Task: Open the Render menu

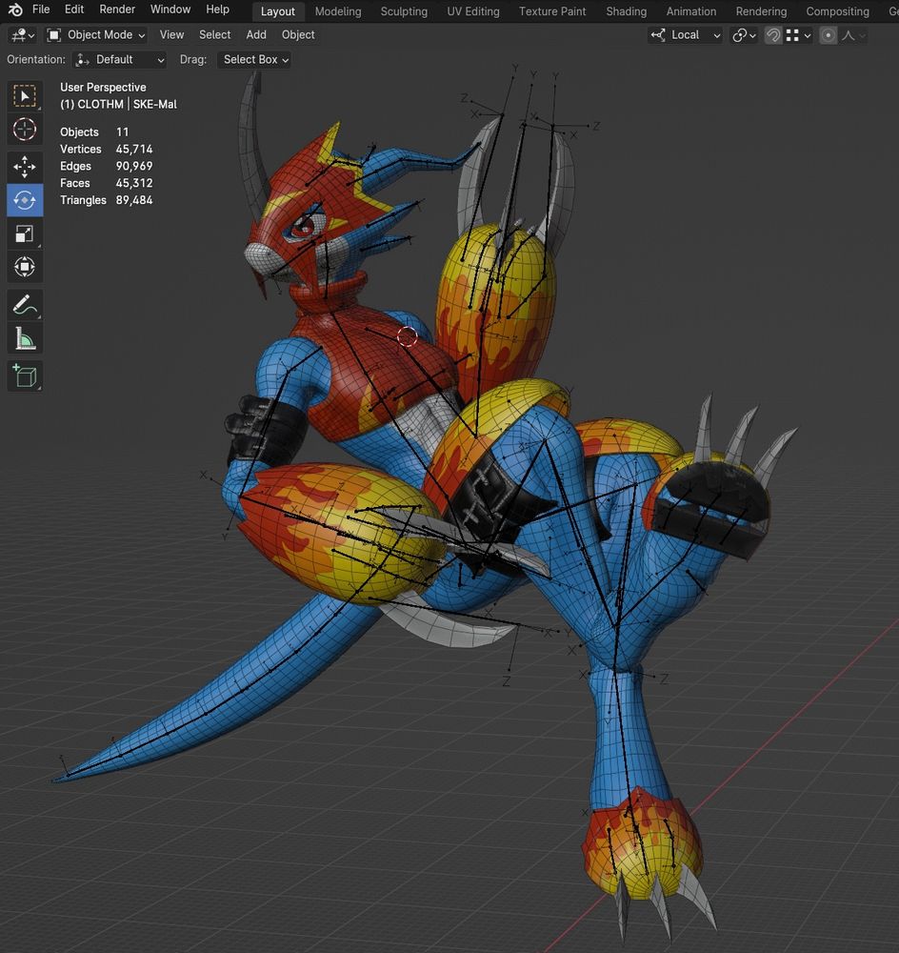Action: pyautogui.click(x=117, y=10)
